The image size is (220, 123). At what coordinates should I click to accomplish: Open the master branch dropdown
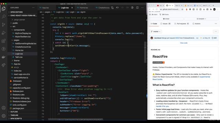(x=155, y=31)
